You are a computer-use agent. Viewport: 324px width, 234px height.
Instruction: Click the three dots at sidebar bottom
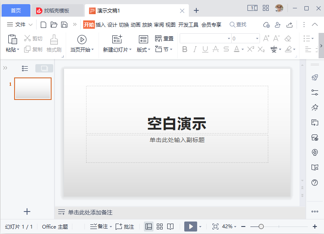315,212
